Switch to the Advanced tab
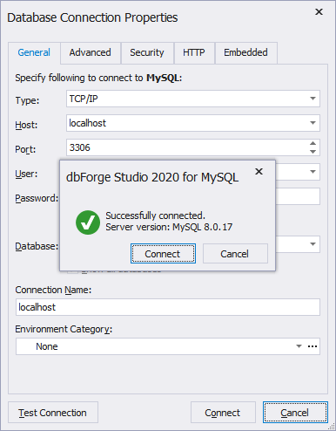The image size is (336, 431). pos(91,52)
